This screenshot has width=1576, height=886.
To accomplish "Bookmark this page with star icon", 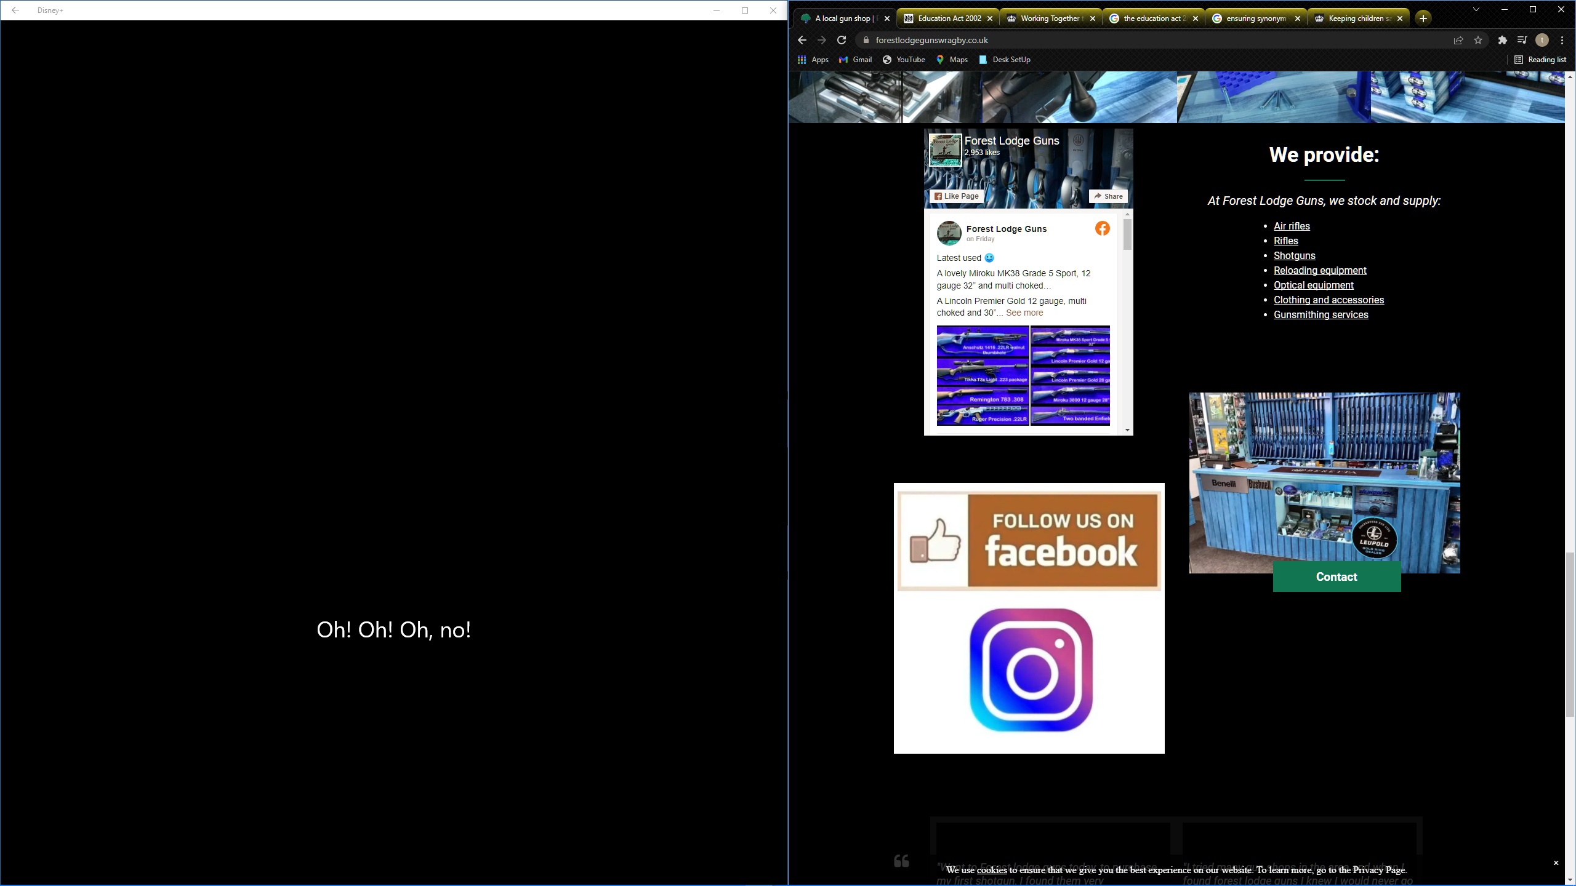I will click(x=1478, y=40).
